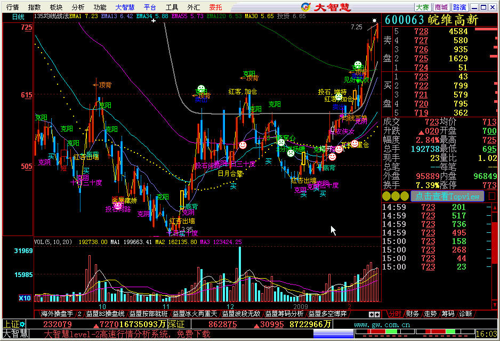The height and width of the screenshot is (341, 500).
Task: Click the 7.25 high price marker
Action: tap(357, 27)
